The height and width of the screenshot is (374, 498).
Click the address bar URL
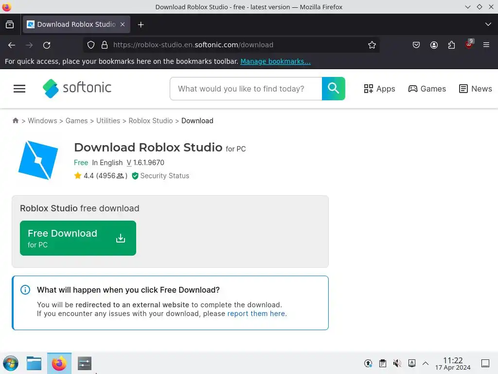[193, 45]
